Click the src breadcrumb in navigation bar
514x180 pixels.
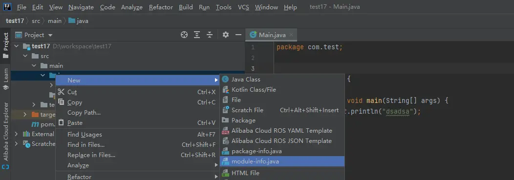36,21
